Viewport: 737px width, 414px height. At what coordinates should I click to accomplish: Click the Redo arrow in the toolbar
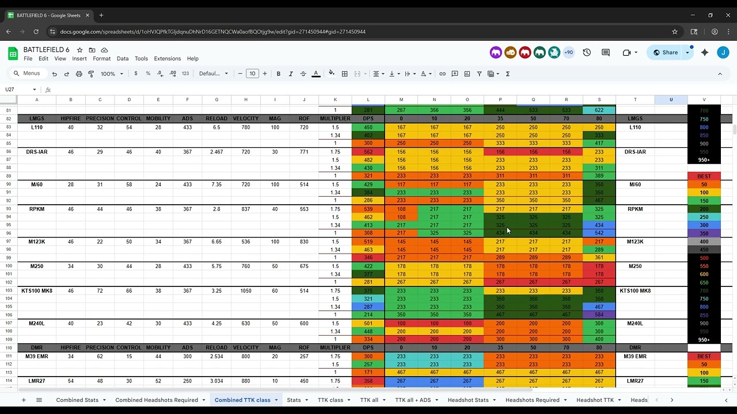point(66,74)
